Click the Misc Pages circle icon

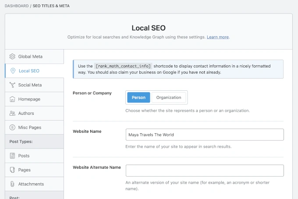(x=12, y=128)
